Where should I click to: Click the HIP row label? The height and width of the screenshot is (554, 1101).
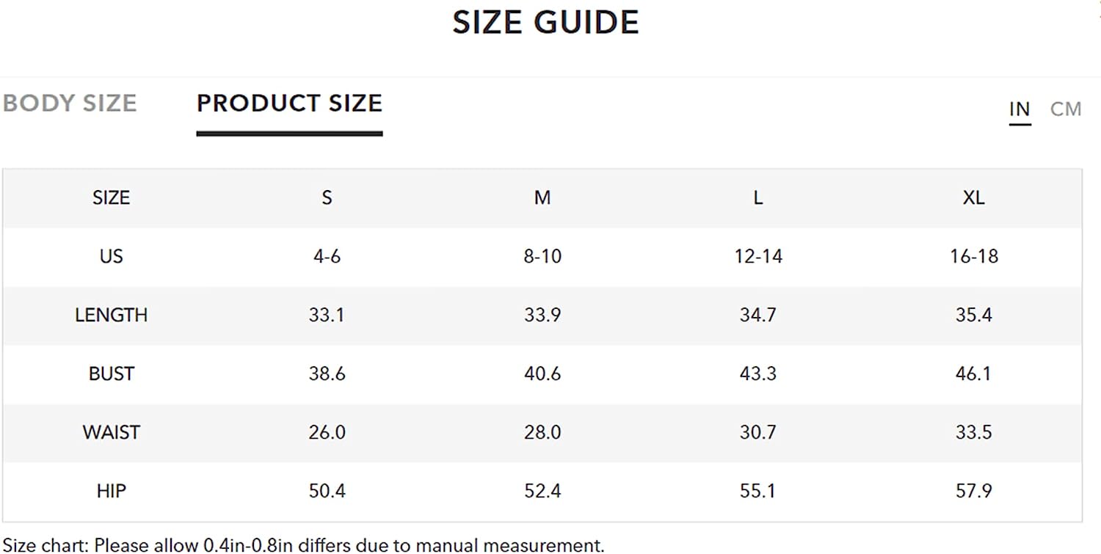tap(111, 491)
